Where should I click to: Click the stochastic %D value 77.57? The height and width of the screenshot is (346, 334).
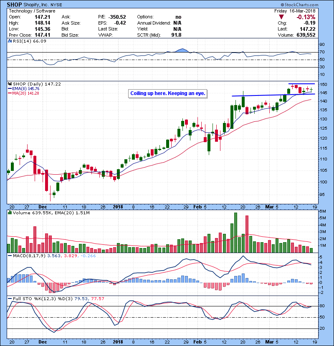[97, 298]
